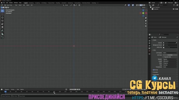Select the Transform tool

(x=3, y=27)
